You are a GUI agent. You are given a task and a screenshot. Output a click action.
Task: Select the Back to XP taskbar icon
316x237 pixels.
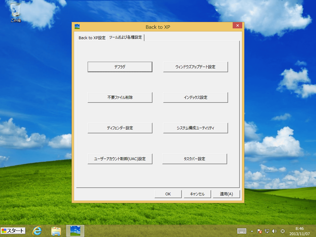(x=75, y=231)
